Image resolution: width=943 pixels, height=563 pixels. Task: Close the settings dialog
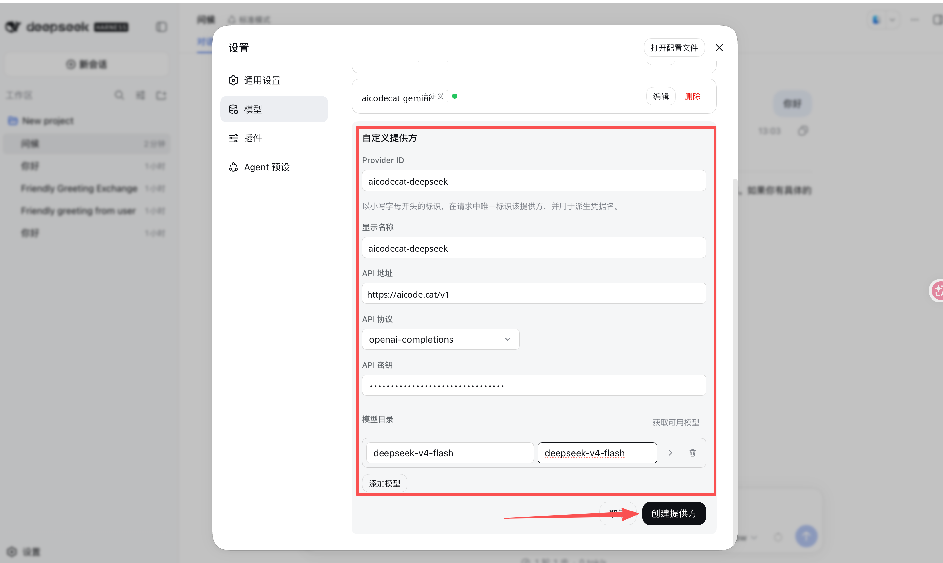pyautogui.click(x=719, y=48)
